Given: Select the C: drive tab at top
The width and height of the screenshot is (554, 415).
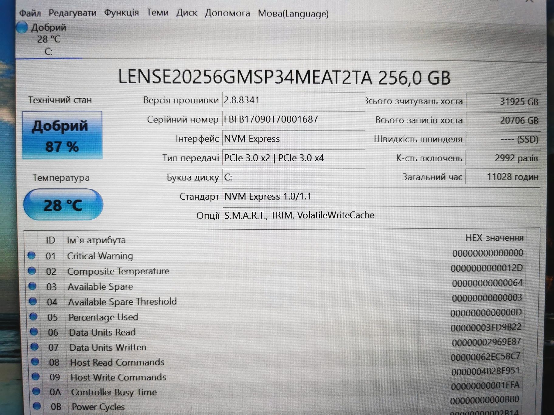Looking at the screenshot, I should click(49, 39).
